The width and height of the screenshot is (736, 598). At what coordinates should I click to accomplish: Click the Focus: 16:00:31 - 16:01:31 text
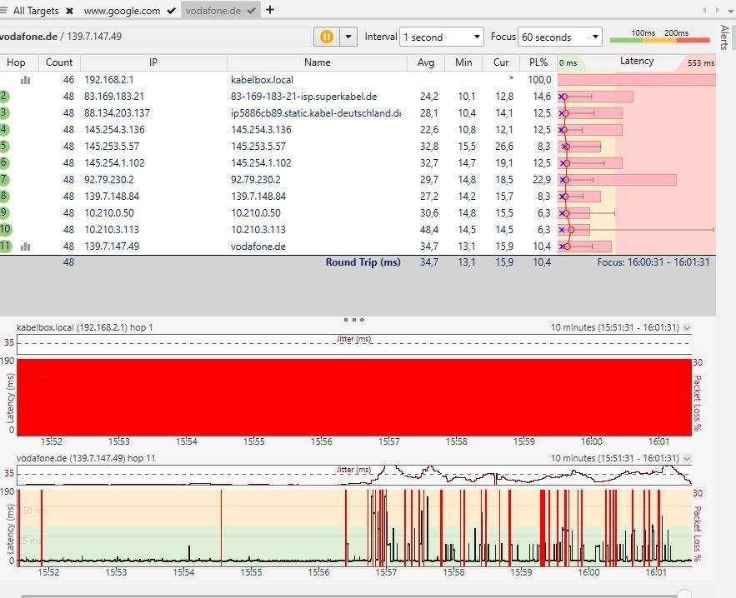pos(653,262)
